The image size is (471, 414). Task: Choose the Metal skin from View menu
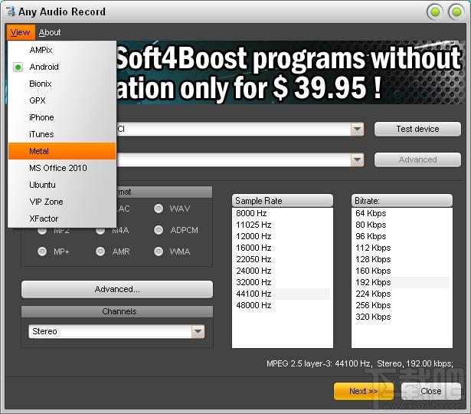[x=39, y=151]
